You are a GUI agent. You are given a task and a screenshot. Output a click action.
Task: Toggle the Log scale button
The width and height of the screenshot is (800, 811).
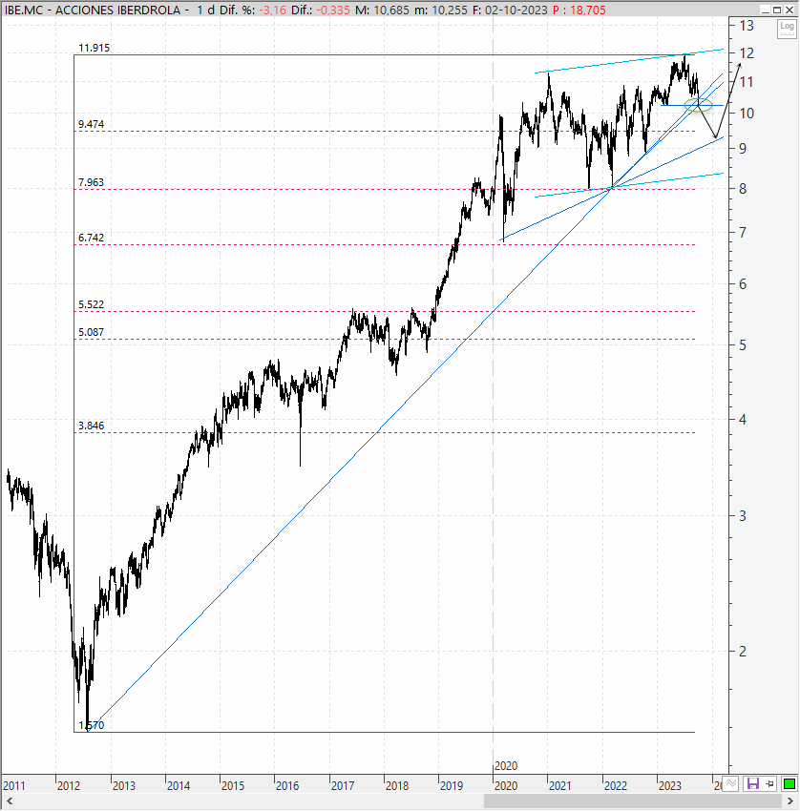(x=787, y=29)
